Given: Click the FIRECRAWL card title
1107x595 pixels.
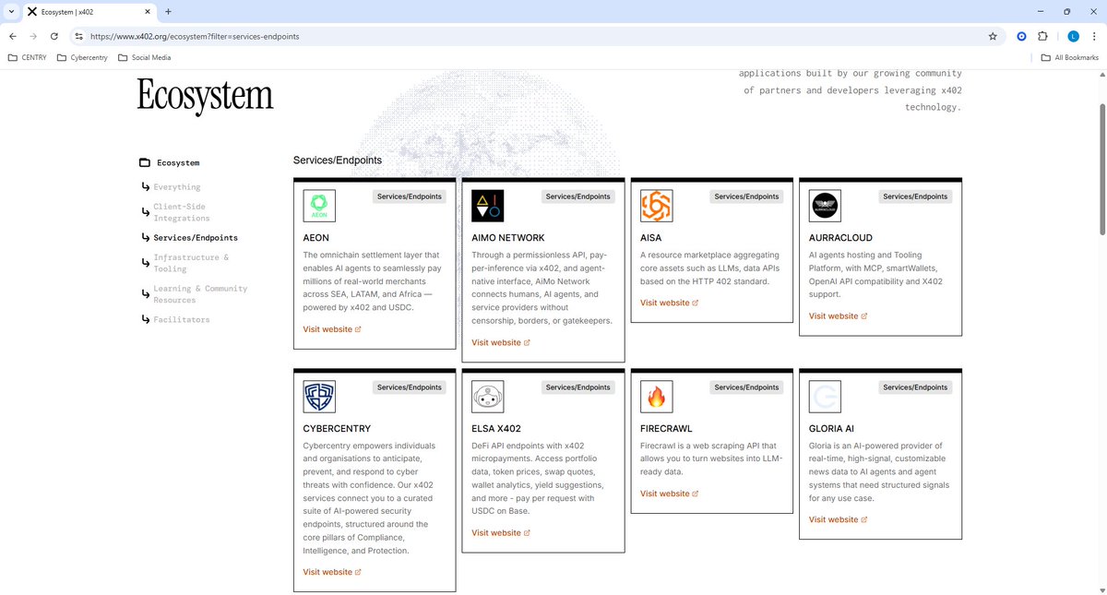Looking at the screenshot, I should [x=666, y=429].
